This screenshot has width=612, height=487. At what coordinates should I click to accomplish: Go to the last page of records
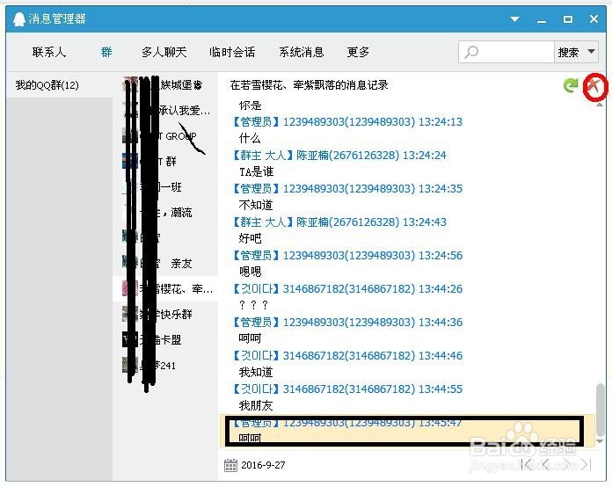(586, 464)
